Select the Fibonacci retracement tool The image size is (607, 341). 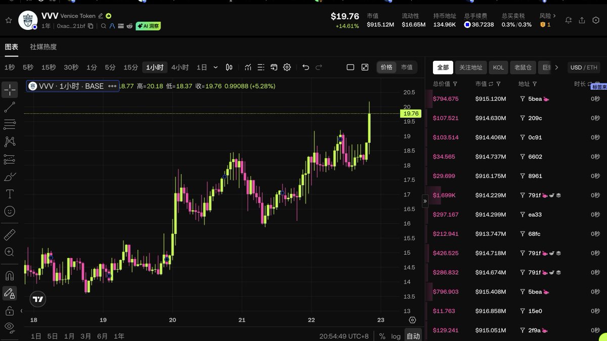click(10, 124)
